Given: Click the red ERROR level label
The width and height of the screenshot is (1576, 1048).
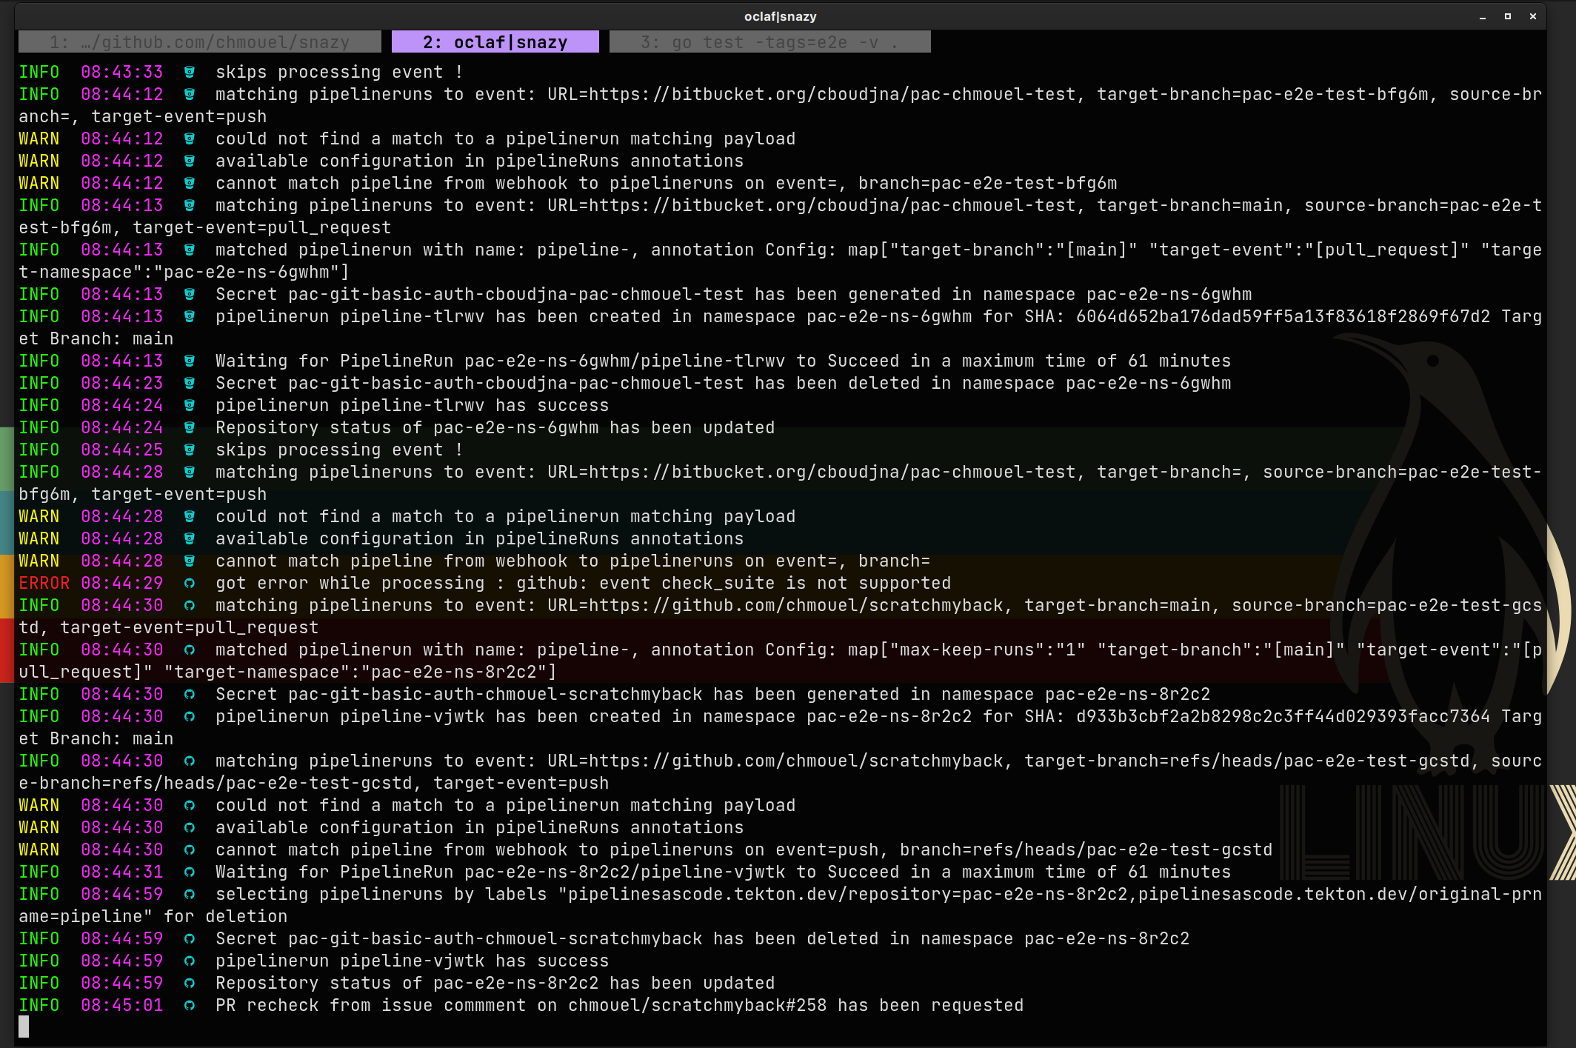Looking at the screenshot, I should point(44,584).
